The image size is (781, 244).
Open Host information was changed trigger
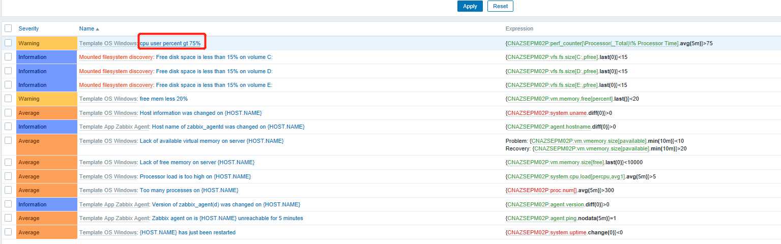pyautogui.click(x=201, y=112)
